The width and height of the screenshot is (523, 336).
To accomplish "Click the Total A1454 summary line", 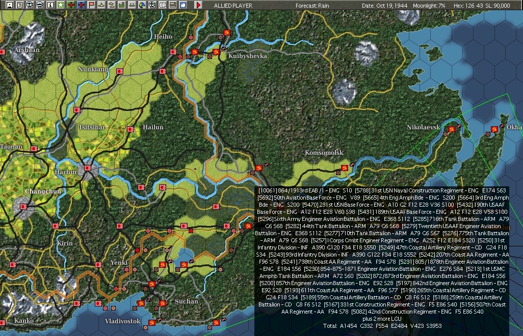I will [382, 326].
